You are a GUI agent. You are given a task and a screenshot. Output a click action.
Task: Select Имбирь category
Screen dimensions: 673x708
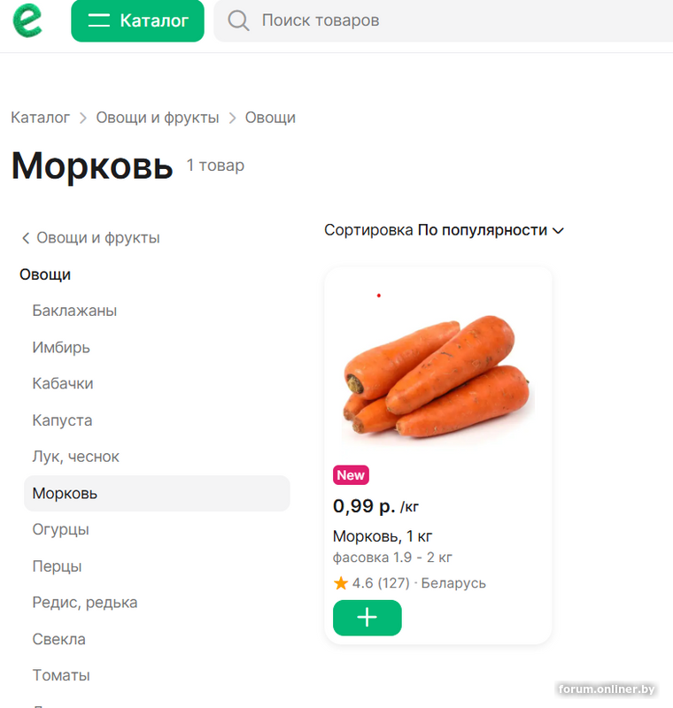click(61, 347)
